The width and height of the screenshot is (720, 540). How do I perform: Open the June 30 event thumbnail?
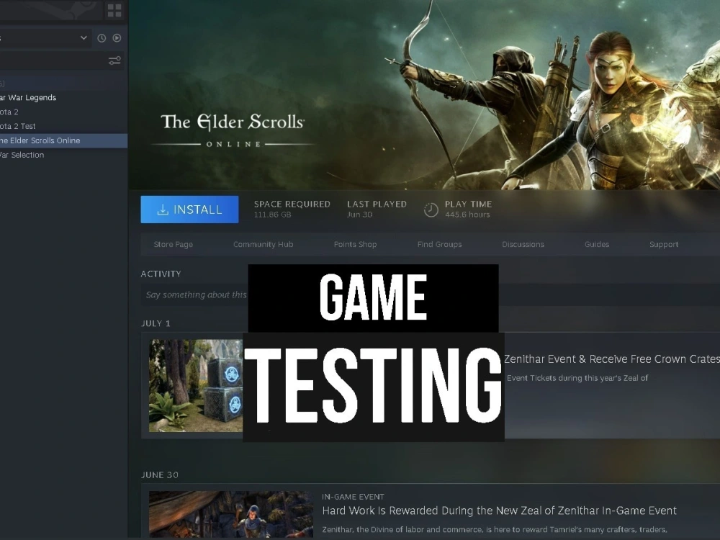click(231, 515)
